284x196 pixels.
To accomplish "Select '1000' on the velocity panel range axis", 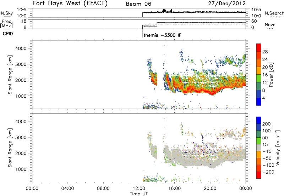I will 21,169.
